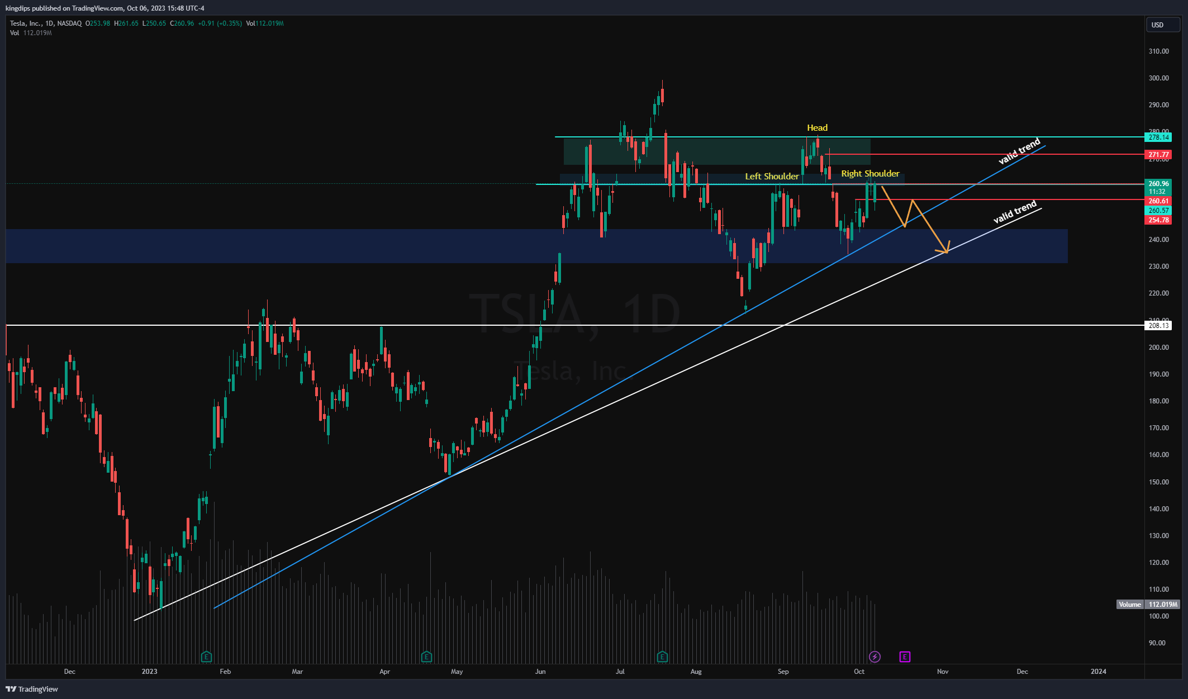The height and width of the screenshot is (699, 1188).
Task: Open the USD currency selector
Action: coord(1163,25)
